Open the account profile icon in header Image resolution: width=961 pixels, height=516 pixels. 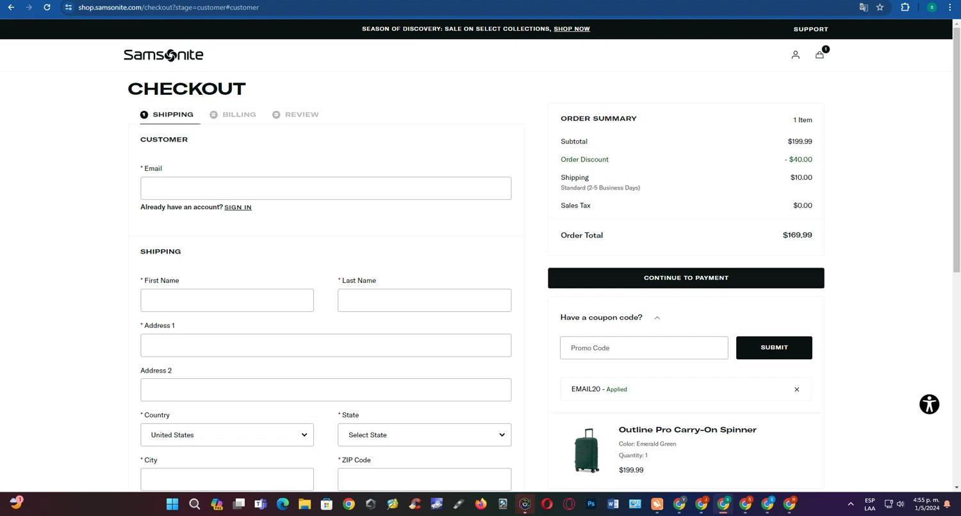click(795, 55)
